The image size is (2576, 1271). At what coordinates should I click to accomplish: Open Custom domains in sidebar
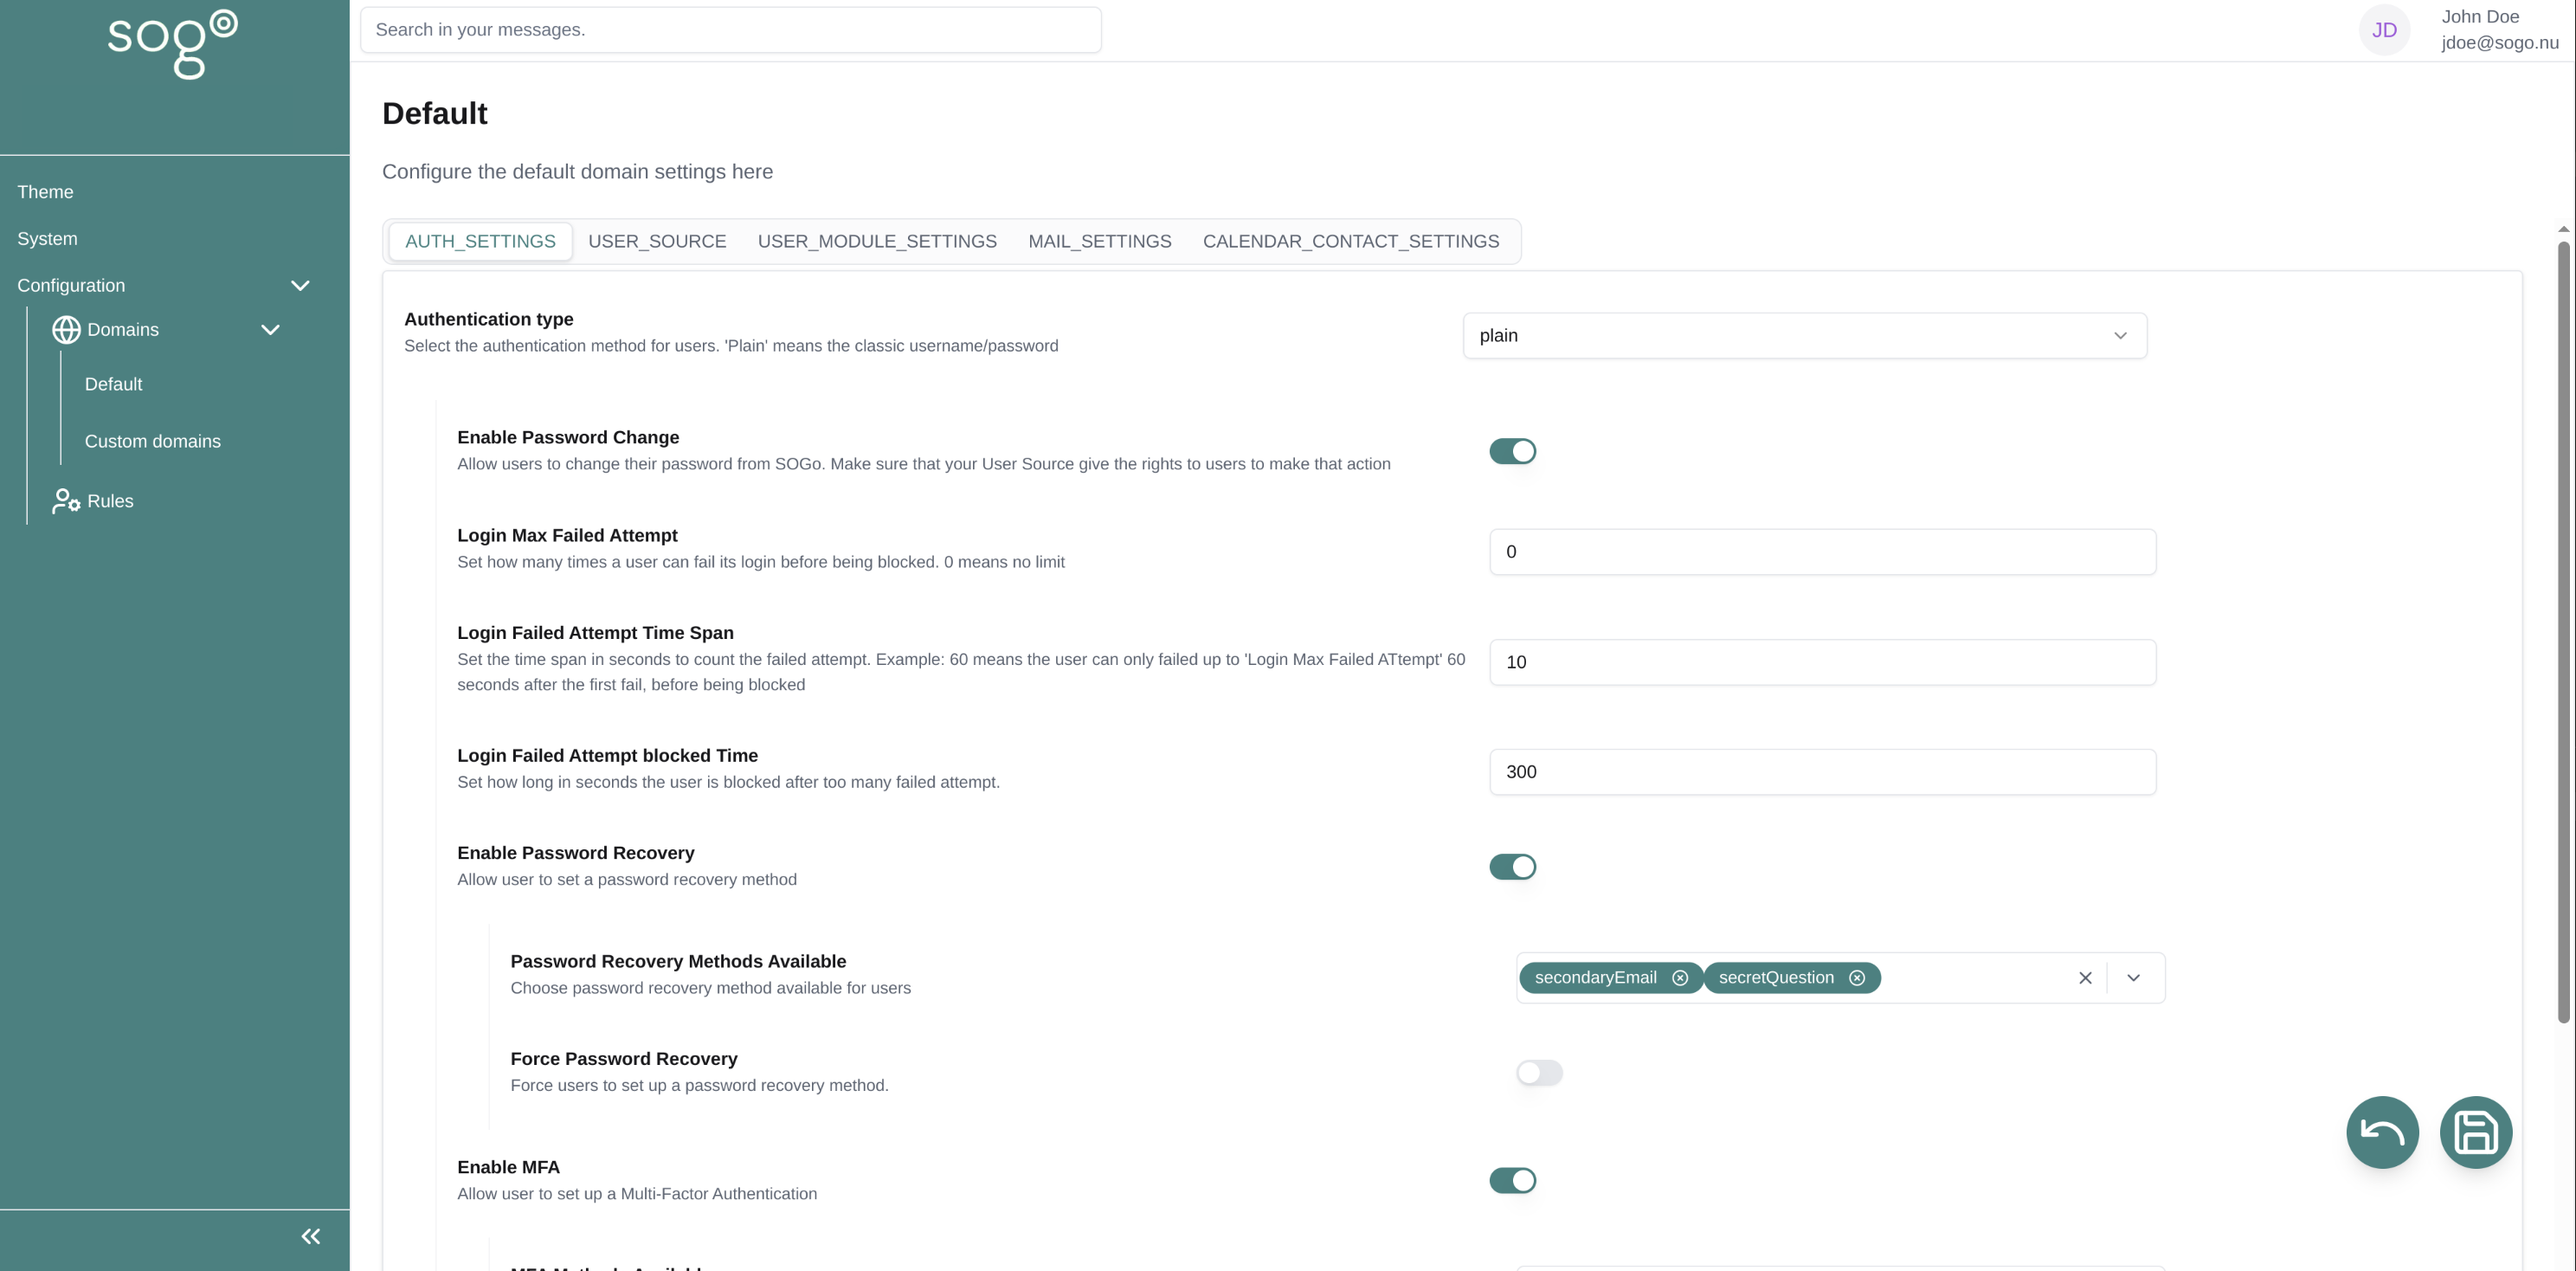pos(153,441)
